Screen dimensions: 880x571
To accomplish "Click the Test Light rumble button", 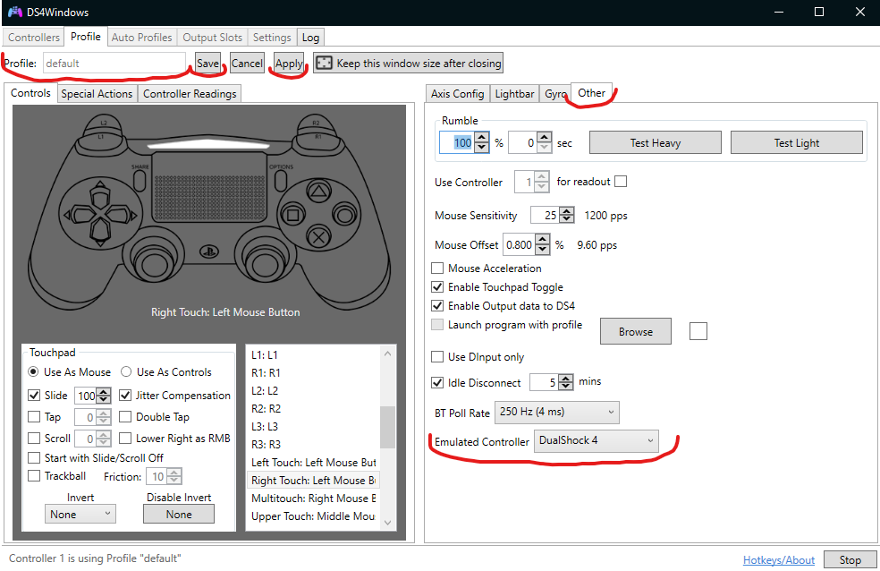I will pos(796,142).
